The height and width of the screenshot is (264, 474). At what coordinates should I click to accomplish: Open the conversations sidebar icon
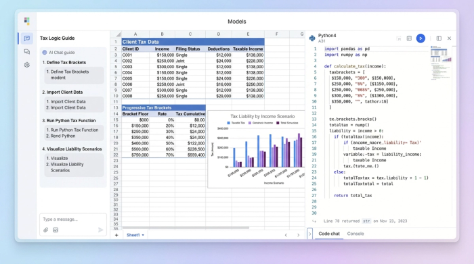[x=27, y=51]
